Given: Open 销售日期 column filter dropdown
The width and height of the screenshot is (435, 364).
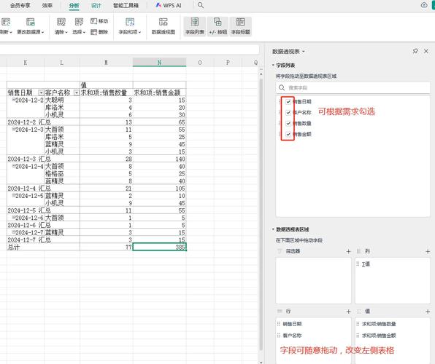Looking at the screenshot, I should [41, 92].
